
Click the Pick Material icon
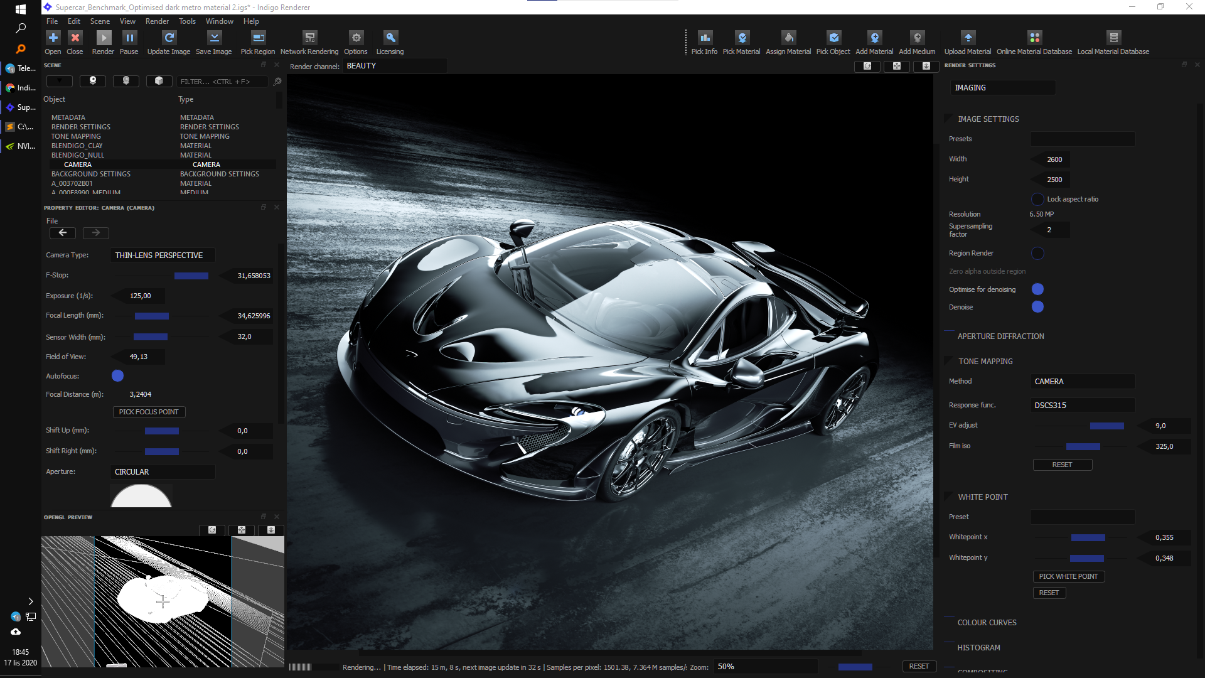click(x=741, y=39)
